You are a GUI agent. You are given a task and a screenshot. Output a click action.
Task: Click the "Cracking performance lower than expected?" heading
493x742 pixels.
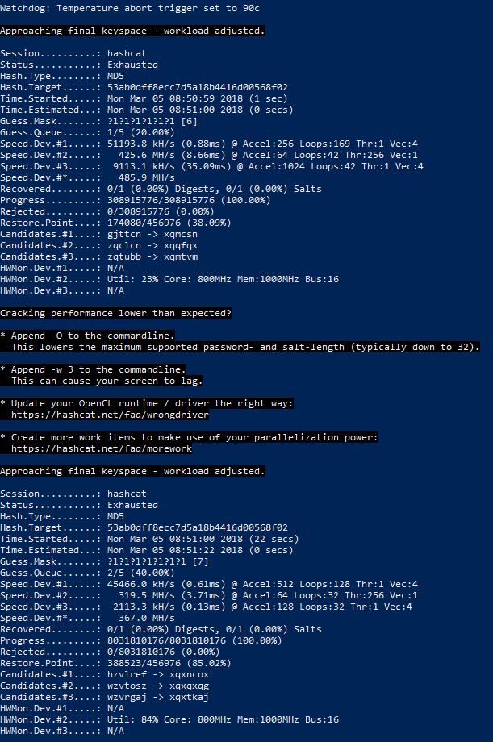(x=115, y=312)
